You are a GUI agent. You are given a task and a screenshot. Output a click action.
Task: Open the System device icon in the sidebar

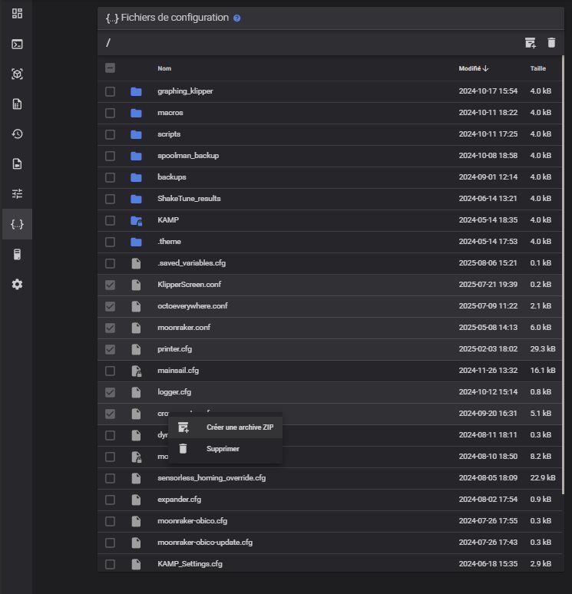point(17,254)
